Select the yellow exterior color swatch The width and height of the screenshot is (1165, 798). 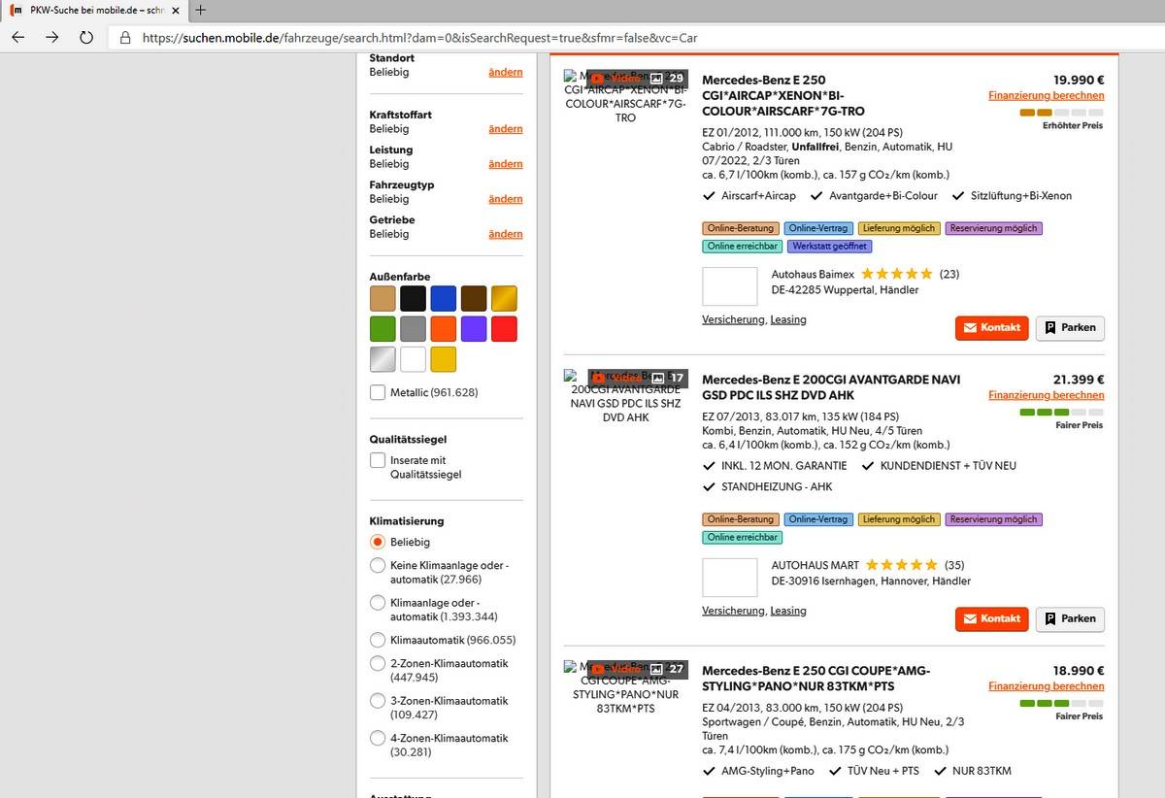point(443,359)
